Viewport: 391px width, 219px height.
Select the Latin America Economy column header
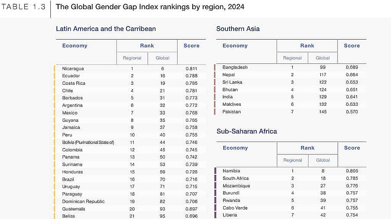pos(75,46)
